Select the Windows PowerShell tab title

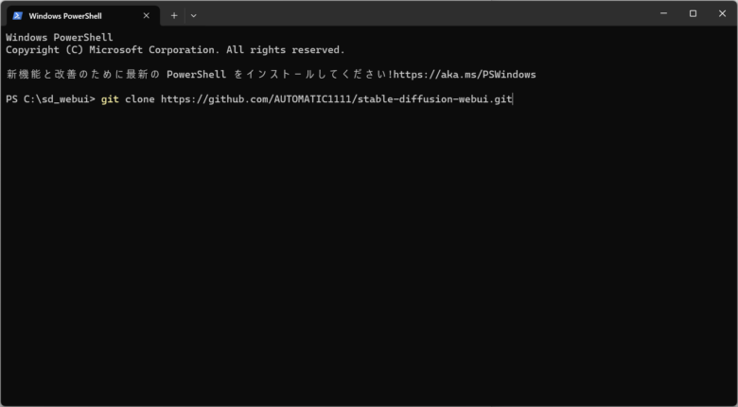tap(65, 16)
